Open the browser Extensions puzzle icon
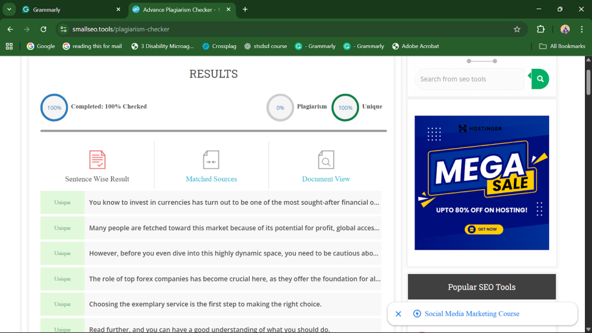Viewport: 592px width, 333px height. (x=541, y=29)
